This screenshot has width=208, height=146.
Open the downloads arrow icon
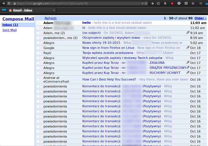pos(165,4)
